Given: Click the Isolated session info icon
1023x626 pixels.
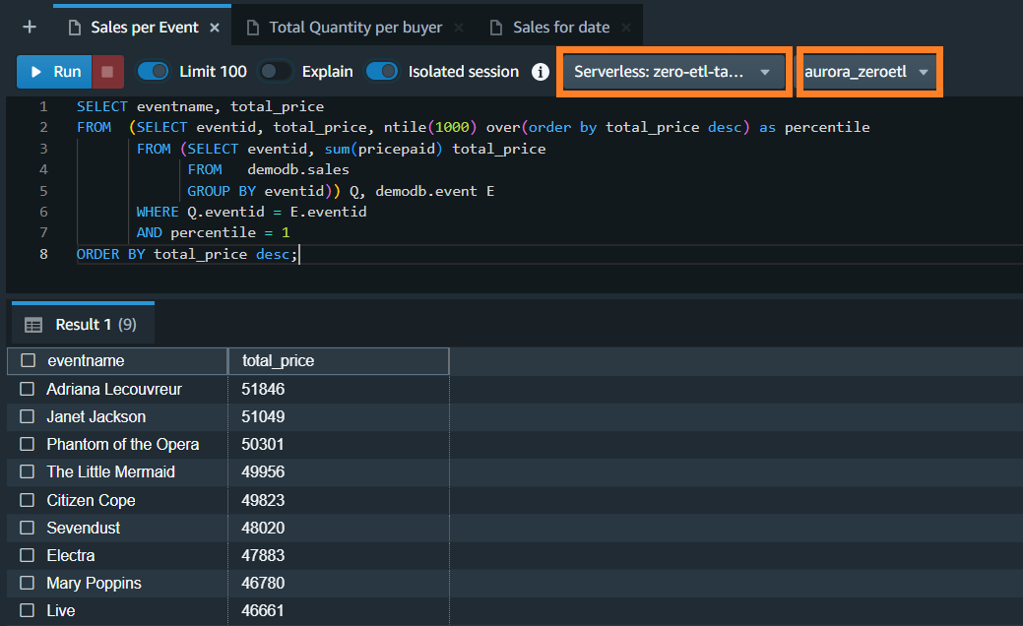Looking at the screenshot, I should pyautogui.click(x=540, y=72).
